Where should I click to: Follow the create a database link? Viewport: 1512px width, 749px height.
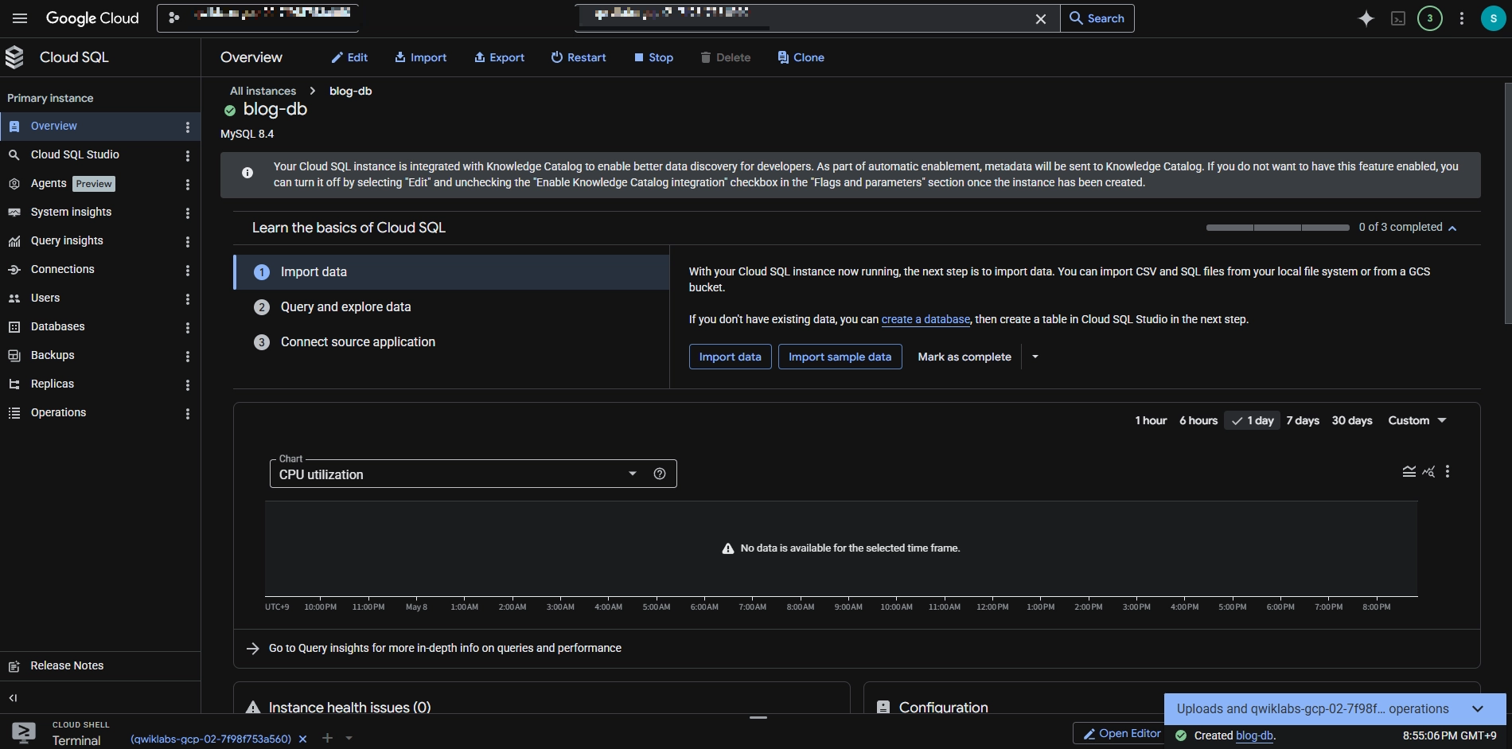point(926,319)
